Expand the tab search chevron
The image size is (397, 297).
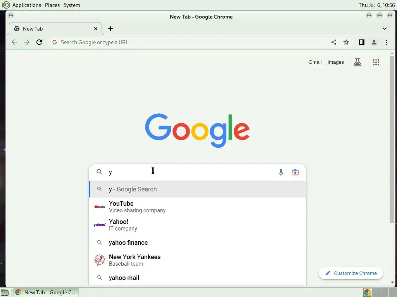pos(384,29)
